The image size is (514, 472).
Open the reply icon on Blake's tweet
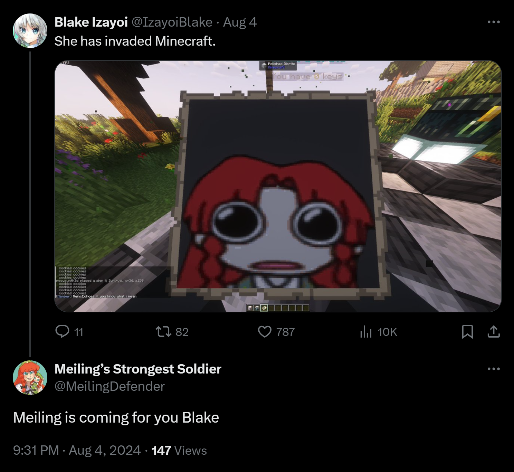63,332
